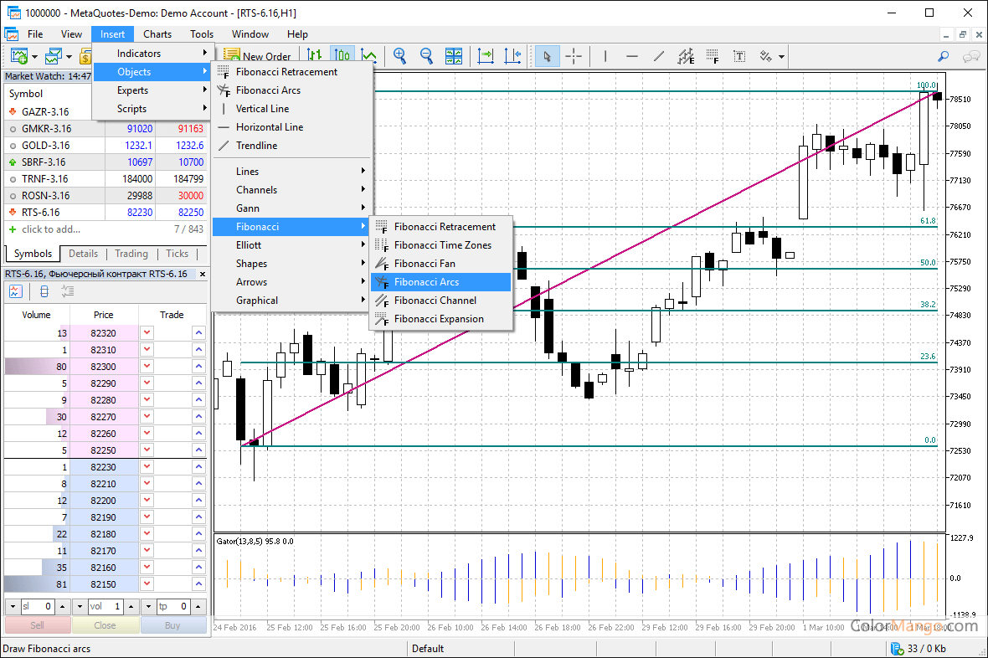This screenshot has height=658, width=988.
Task: Click 'click to add...' in Market Watch
Action: (x=50, y=229)
